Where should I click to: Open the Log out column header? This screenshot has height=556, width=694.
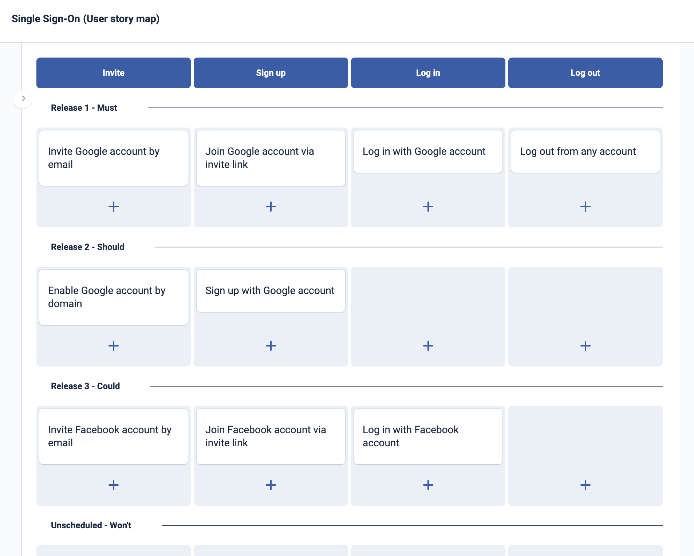point(585,73)
